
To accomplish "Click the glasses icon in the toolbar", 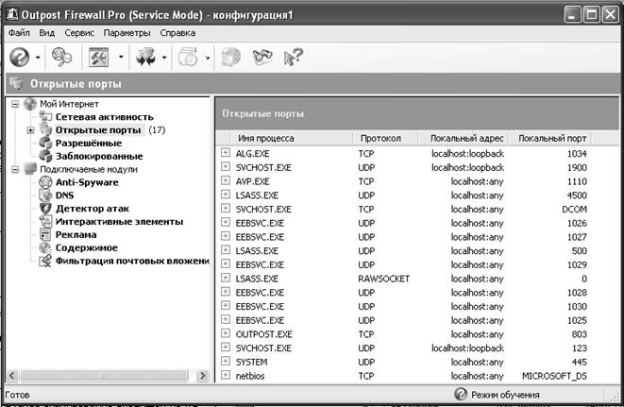I will 261,58.
